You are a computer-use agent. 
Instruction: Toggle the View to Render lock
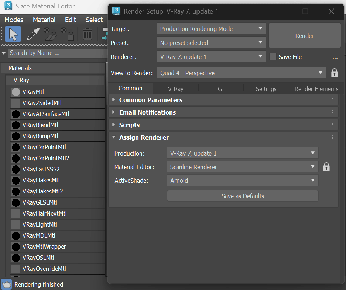click(x=335, y=73)
